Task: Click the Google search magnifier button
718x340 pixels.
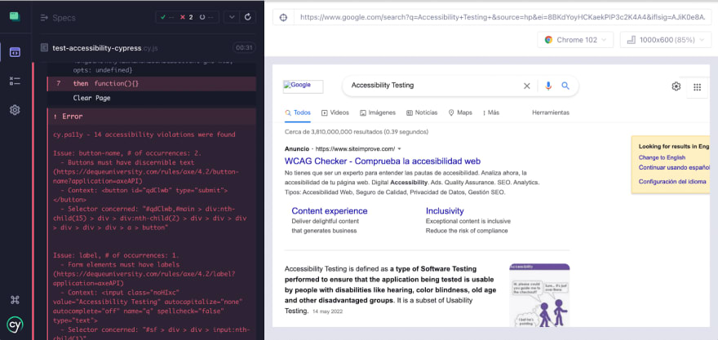Action: click(565, 86)
